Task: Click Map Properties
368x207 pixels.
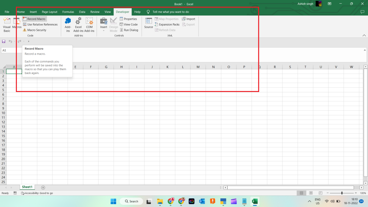Action: tap(166, 19)
